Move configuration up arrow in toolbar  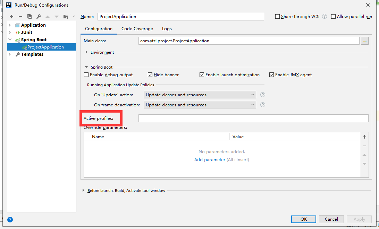pyautogui.click(x=47, y=17)
